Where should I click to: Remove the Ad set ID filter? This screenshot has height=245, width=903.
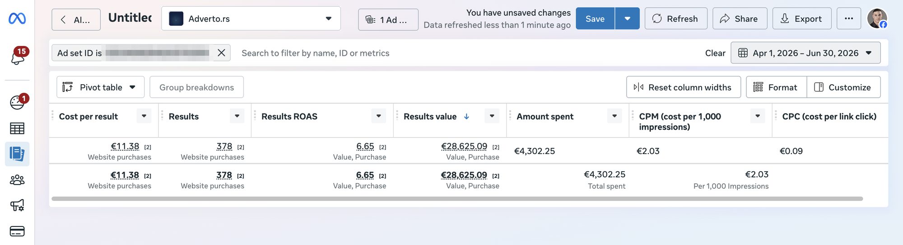point(221,53)
